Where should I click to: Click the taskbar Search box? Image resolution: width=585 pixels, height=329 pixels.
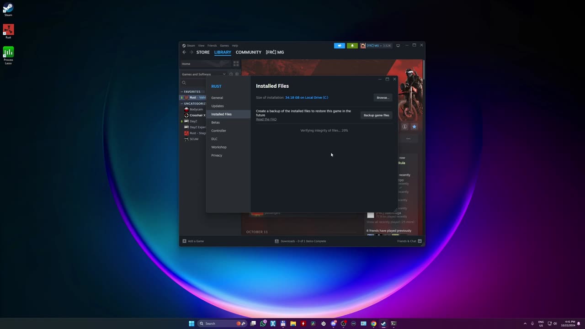tap(222, 324)
